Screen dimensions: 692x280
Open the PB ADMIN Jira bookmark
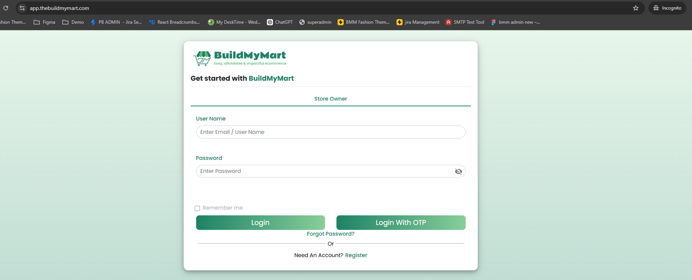click(x=116, y=22)
